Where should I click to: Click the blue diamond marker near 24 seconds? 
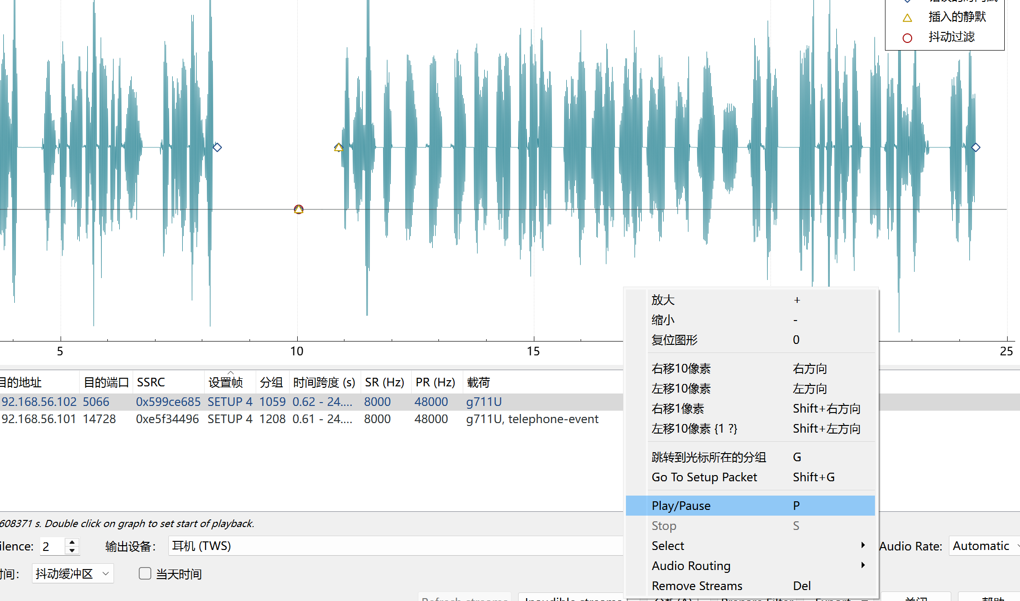click(x=976, y=147)
